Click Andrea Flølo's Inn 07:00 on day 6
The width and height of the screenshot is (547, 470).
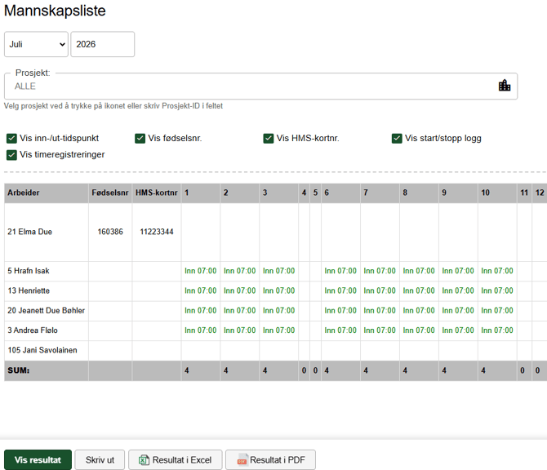click(x=340, y=330)
